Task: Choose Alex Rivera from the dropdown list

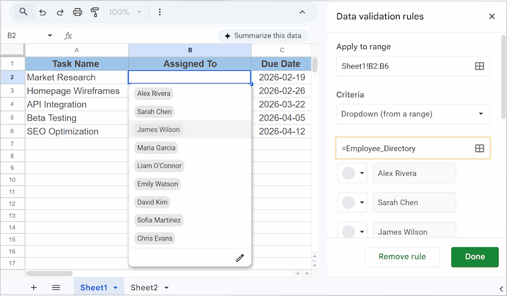Action: pos(154,94)
